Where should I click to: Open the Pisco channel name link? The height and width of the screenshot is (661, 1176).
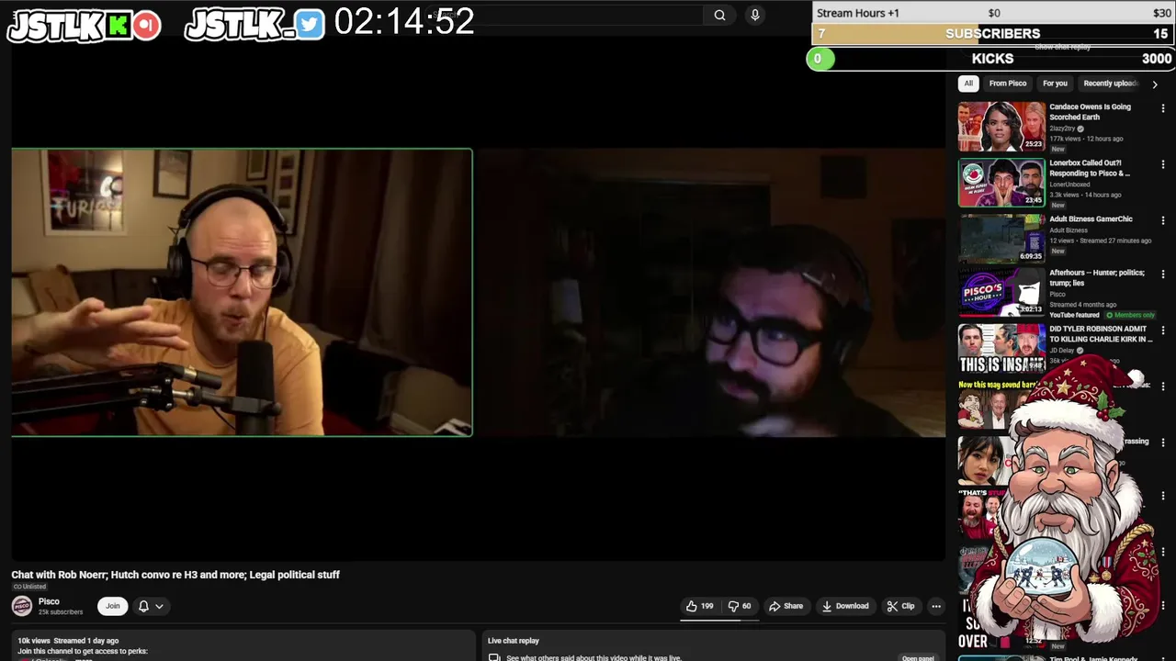pos(49,601)
